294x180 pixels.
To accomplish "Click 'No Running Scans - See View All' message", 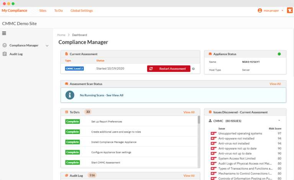I will [x=101, y=95].
